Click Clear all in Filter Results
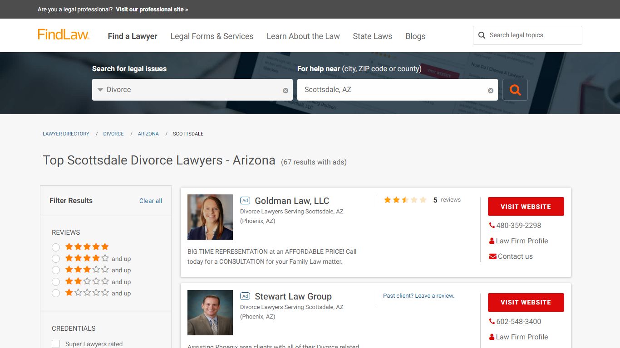The width and height of the screenshot is (620, 348). click(151, 201)
